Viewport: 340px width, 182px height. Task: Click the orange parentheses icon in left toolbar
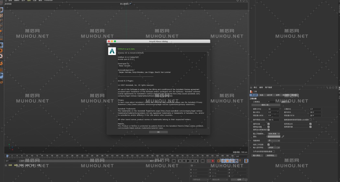pos(1,82)
